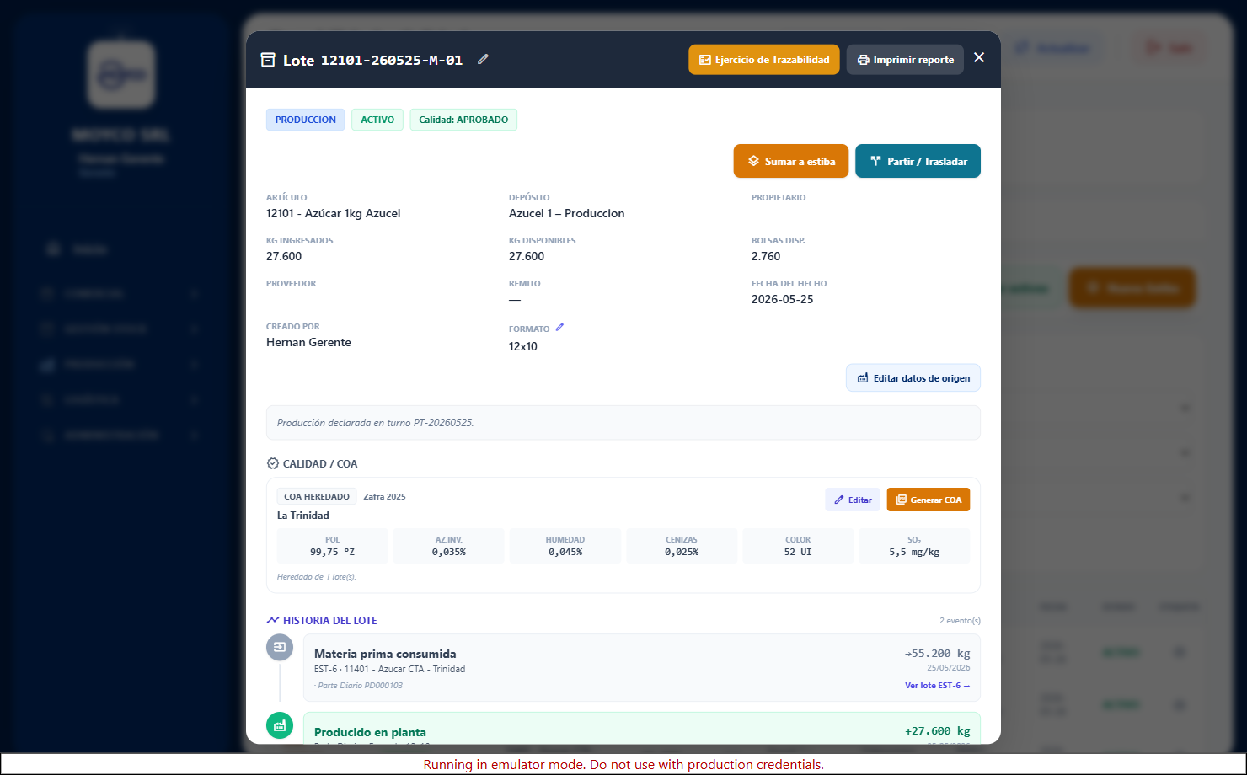Follow the Ver lote EST-6 link
This screenshot has width=1247, height=775.
937,686
